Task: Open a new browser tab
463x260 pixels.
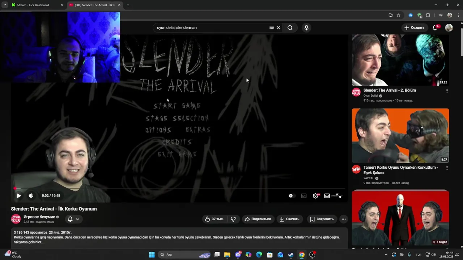Action: (x=128, y=5)
